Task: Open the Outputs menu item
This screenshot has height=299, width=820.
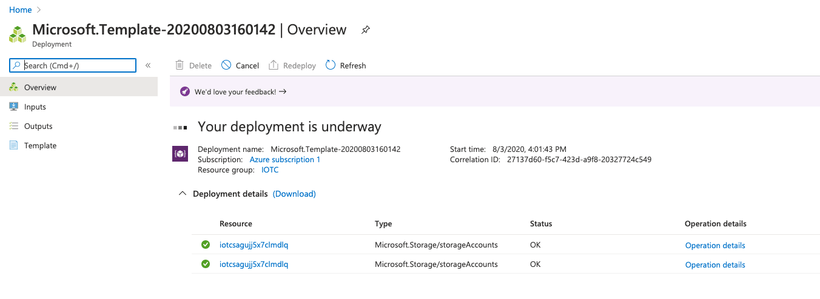Action: [79, 126]
